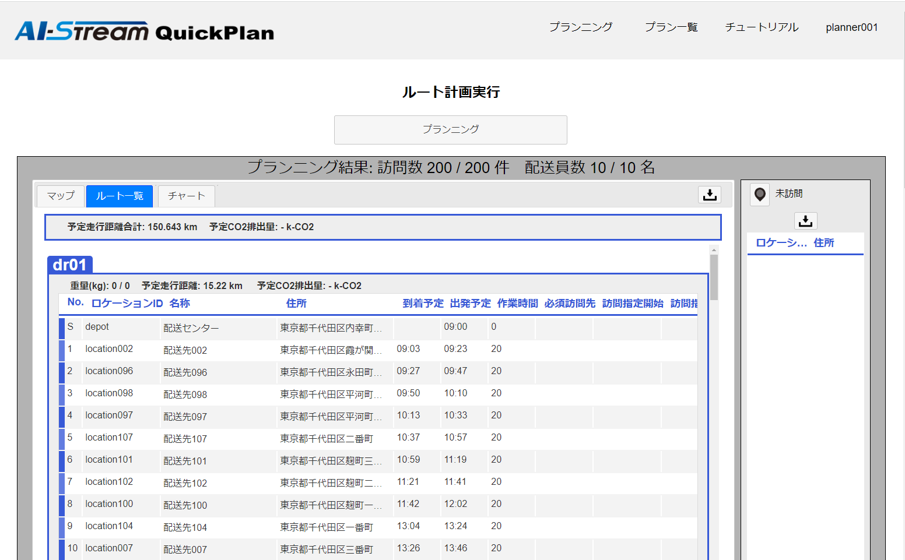The image size is (905, 560).
Task: Go to チュートリアル in top navigation
Action: click(762, 27)
